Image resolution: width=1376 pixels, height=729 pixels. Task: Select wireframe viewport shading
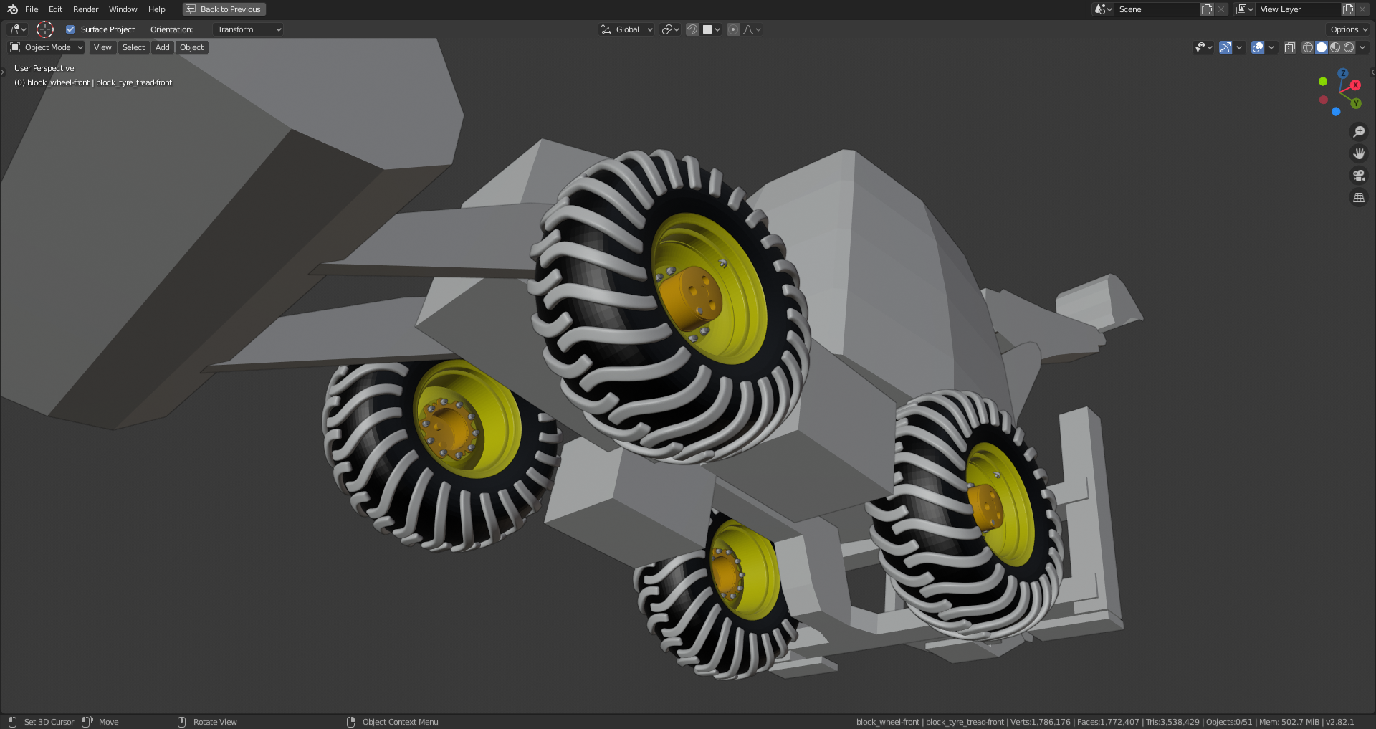click(x=1308, y=47)
